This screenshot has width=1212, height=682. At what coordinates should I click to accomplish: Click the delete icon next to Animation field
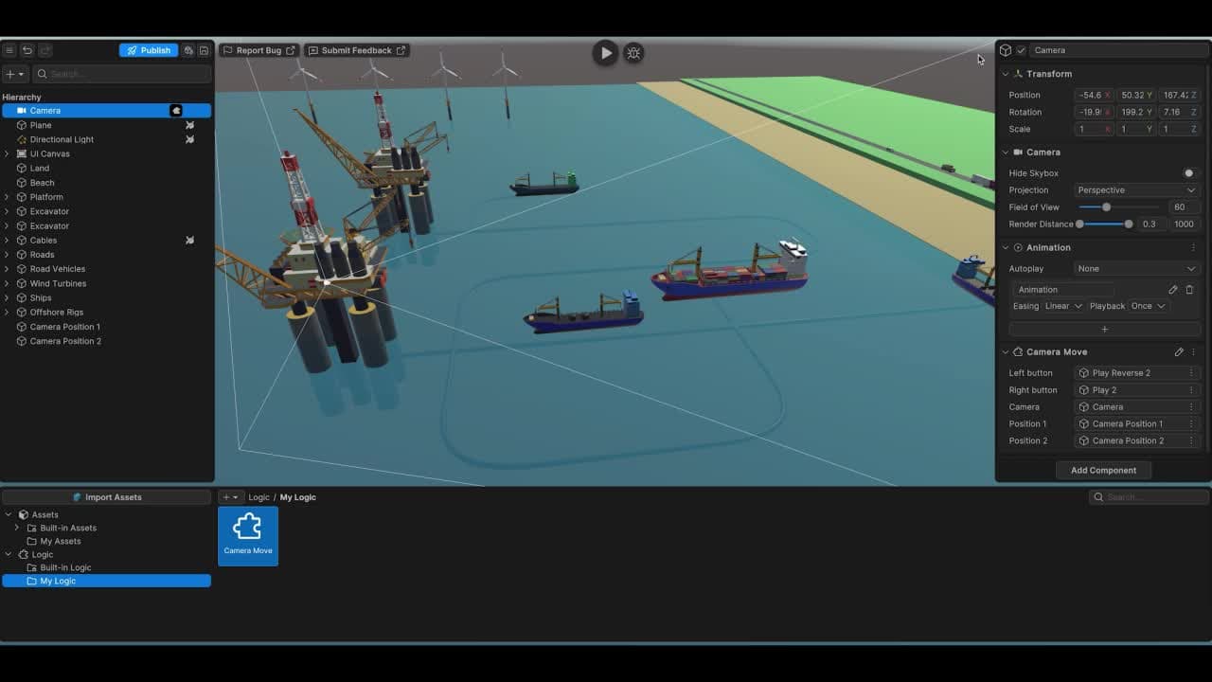coord(1189,289)
